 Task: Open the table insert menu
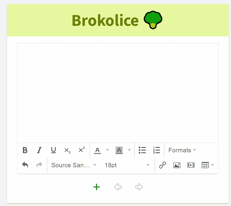(207, 165)
